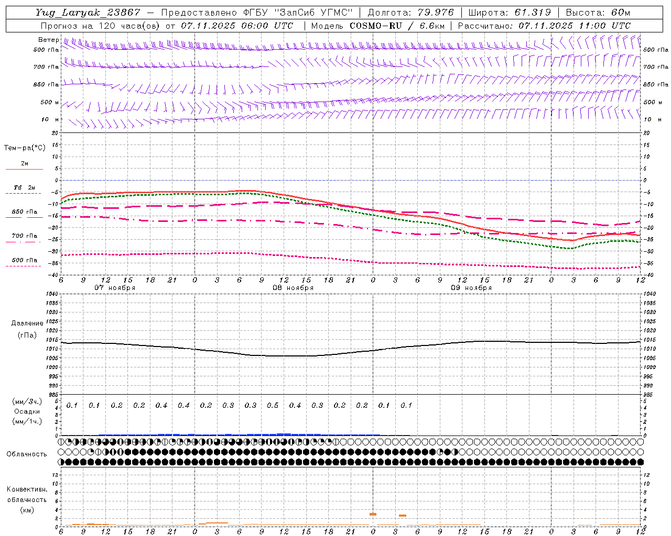Click the Облачность cloud cover label
The height and width of the screenshot is (536, 671).
point(27,454)
